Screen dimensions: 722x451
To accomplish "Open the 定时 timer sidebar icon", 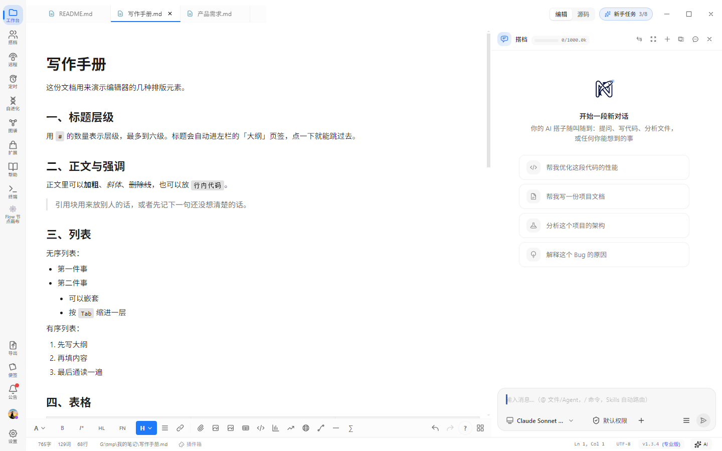I will [13, 81].
